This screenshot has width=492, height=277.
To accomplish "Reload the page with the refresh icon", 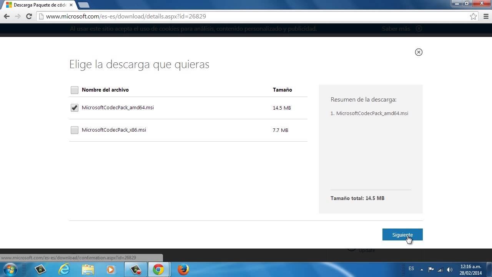I will (29, 17).
